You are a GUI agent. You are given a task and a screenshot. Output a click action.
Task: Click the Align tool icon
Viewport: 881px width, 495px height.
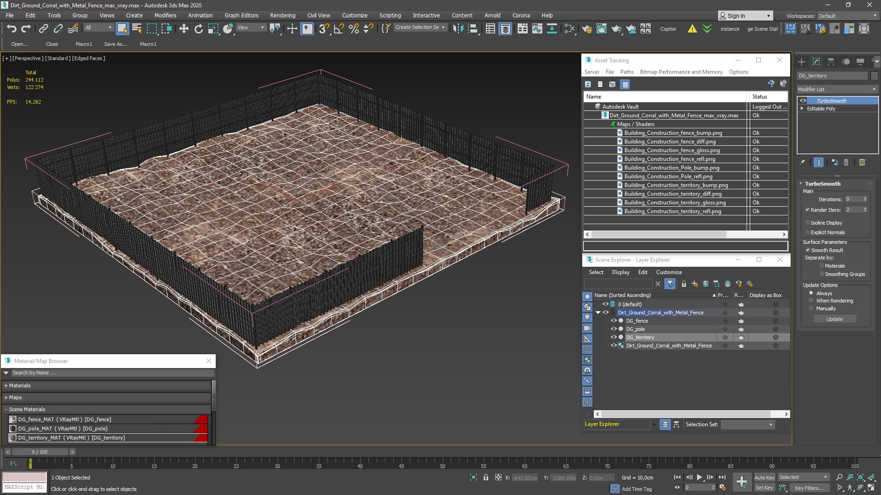[x=473, y=29]
